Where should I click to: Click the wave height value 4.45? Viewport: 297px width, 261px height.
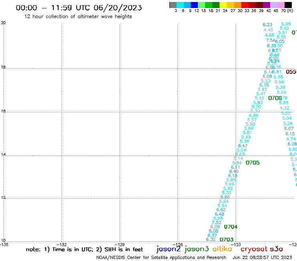[269, 30]
